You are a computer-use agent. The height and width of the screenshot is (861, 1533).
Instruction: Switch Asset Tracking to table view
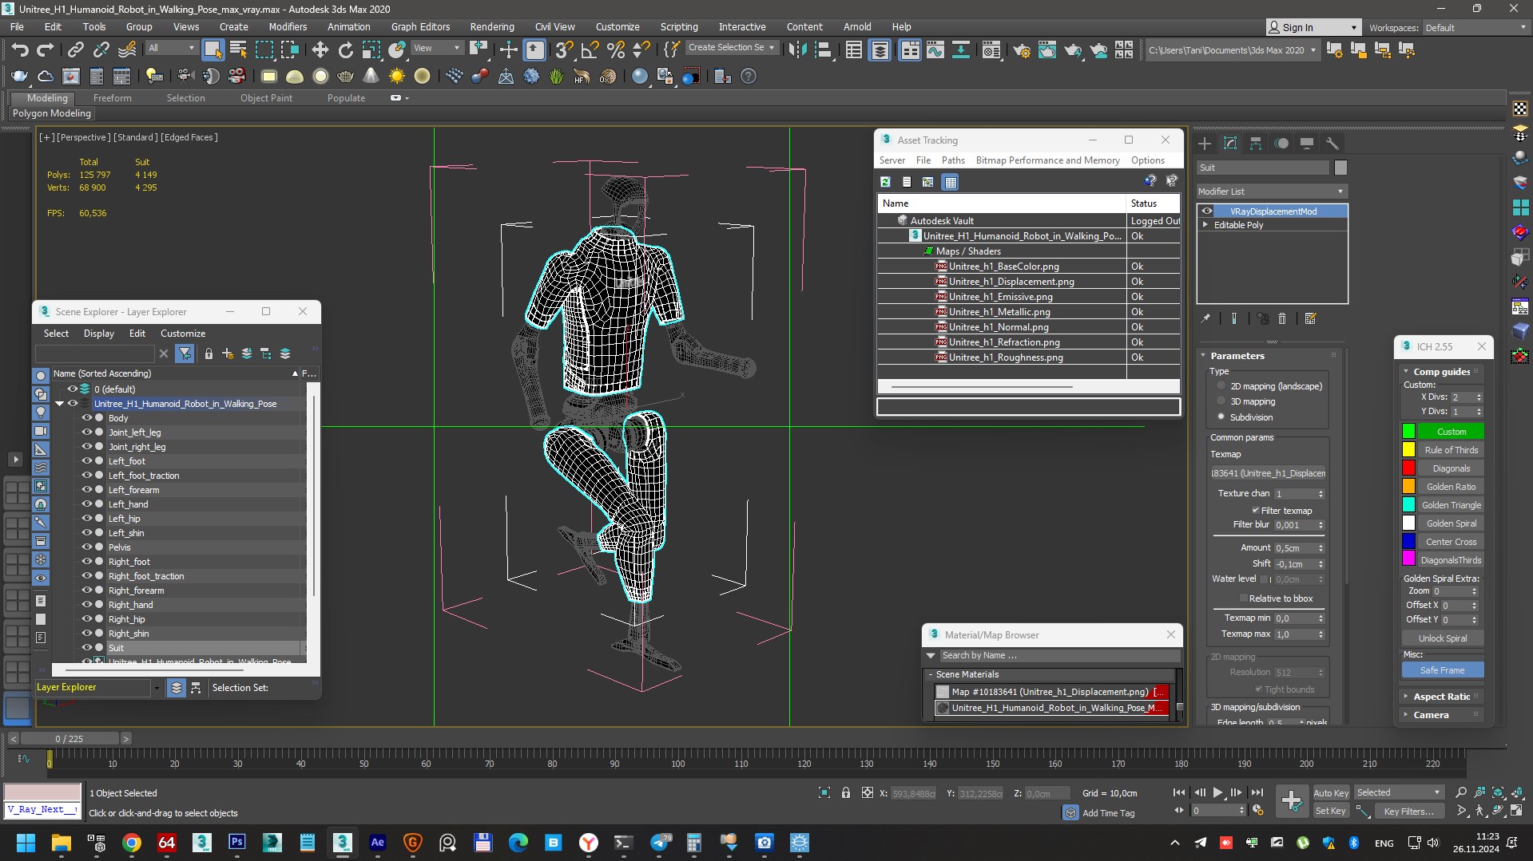tap(950, 182)
